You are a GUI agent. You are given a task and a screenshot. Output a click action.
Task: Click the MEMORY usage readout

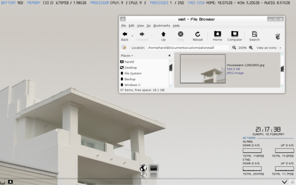click(57, 3)
